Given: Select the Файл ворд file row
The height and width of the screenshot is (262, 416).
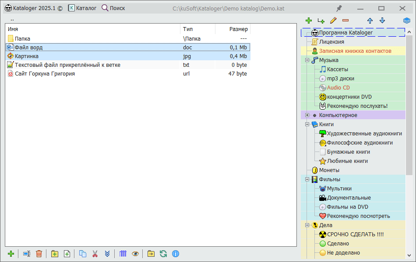Looking at the screenshot, I should (x=128, y=47).
